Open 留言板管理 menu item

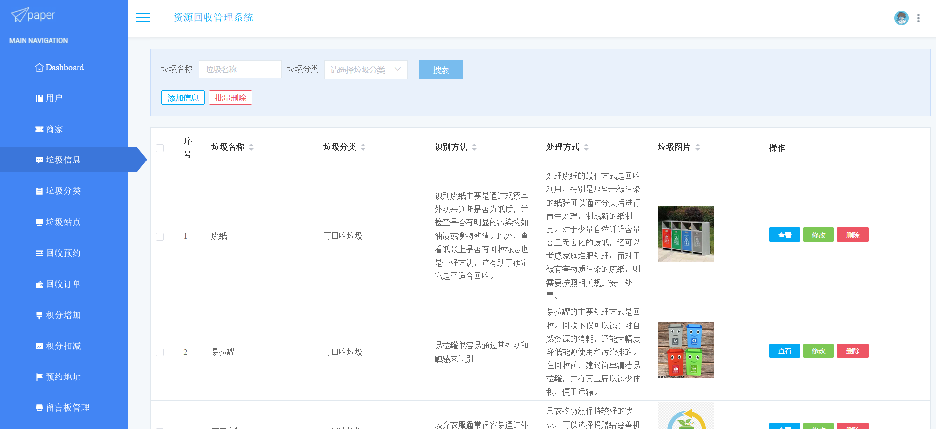click(68, 408)
